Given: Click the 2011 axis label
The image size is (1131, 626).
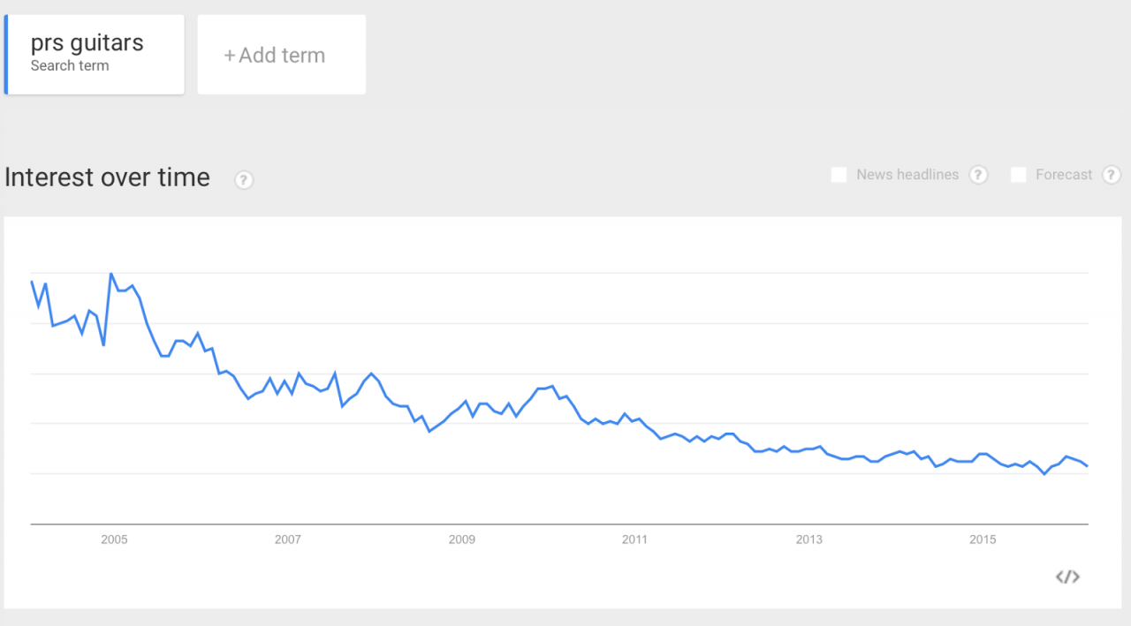Looking at the screenshot, I should 634,539.
